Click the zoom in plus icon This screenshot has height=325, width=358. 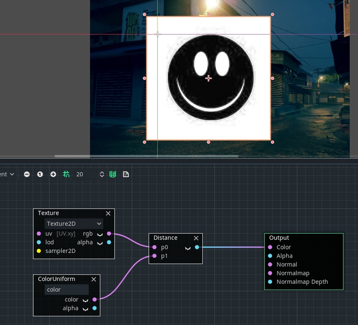coord(53,174)
